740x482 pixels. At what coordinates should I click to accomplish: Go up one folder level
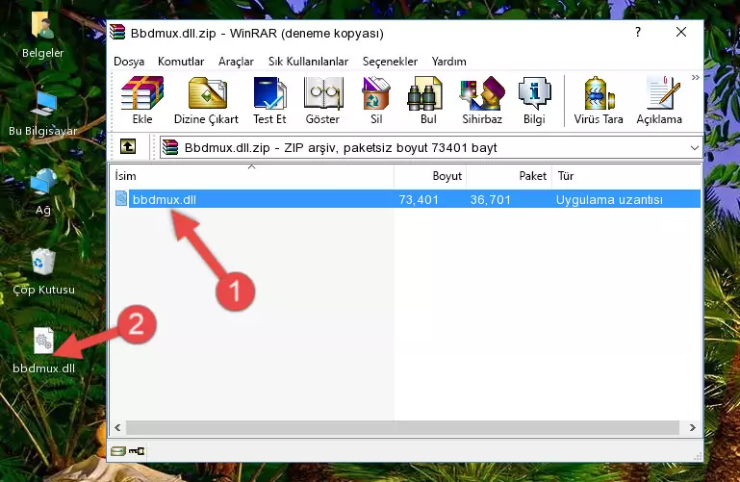pos(128,146)
